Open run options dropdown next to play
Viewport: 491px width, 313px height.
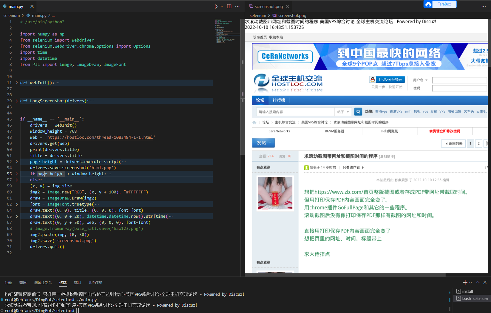point(222,6)
